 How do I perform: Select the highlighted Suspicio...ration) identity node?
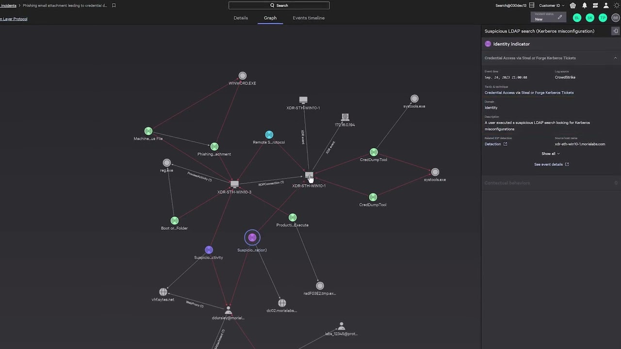coord(252,238)
